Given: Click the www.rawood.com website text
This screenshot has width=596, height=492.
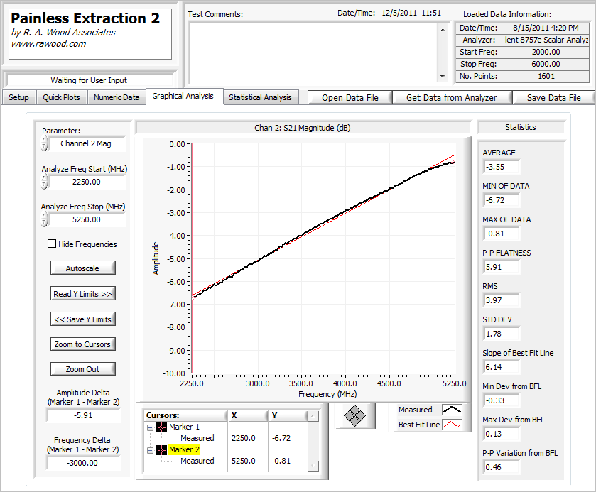Looking at the screenshot, I should (x=48, y=44).
